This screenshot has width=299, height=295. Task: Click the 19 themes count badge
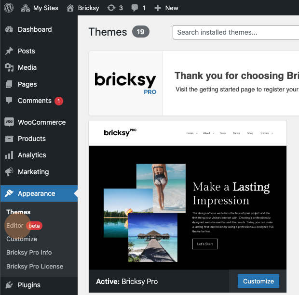(x=141, y=32)
